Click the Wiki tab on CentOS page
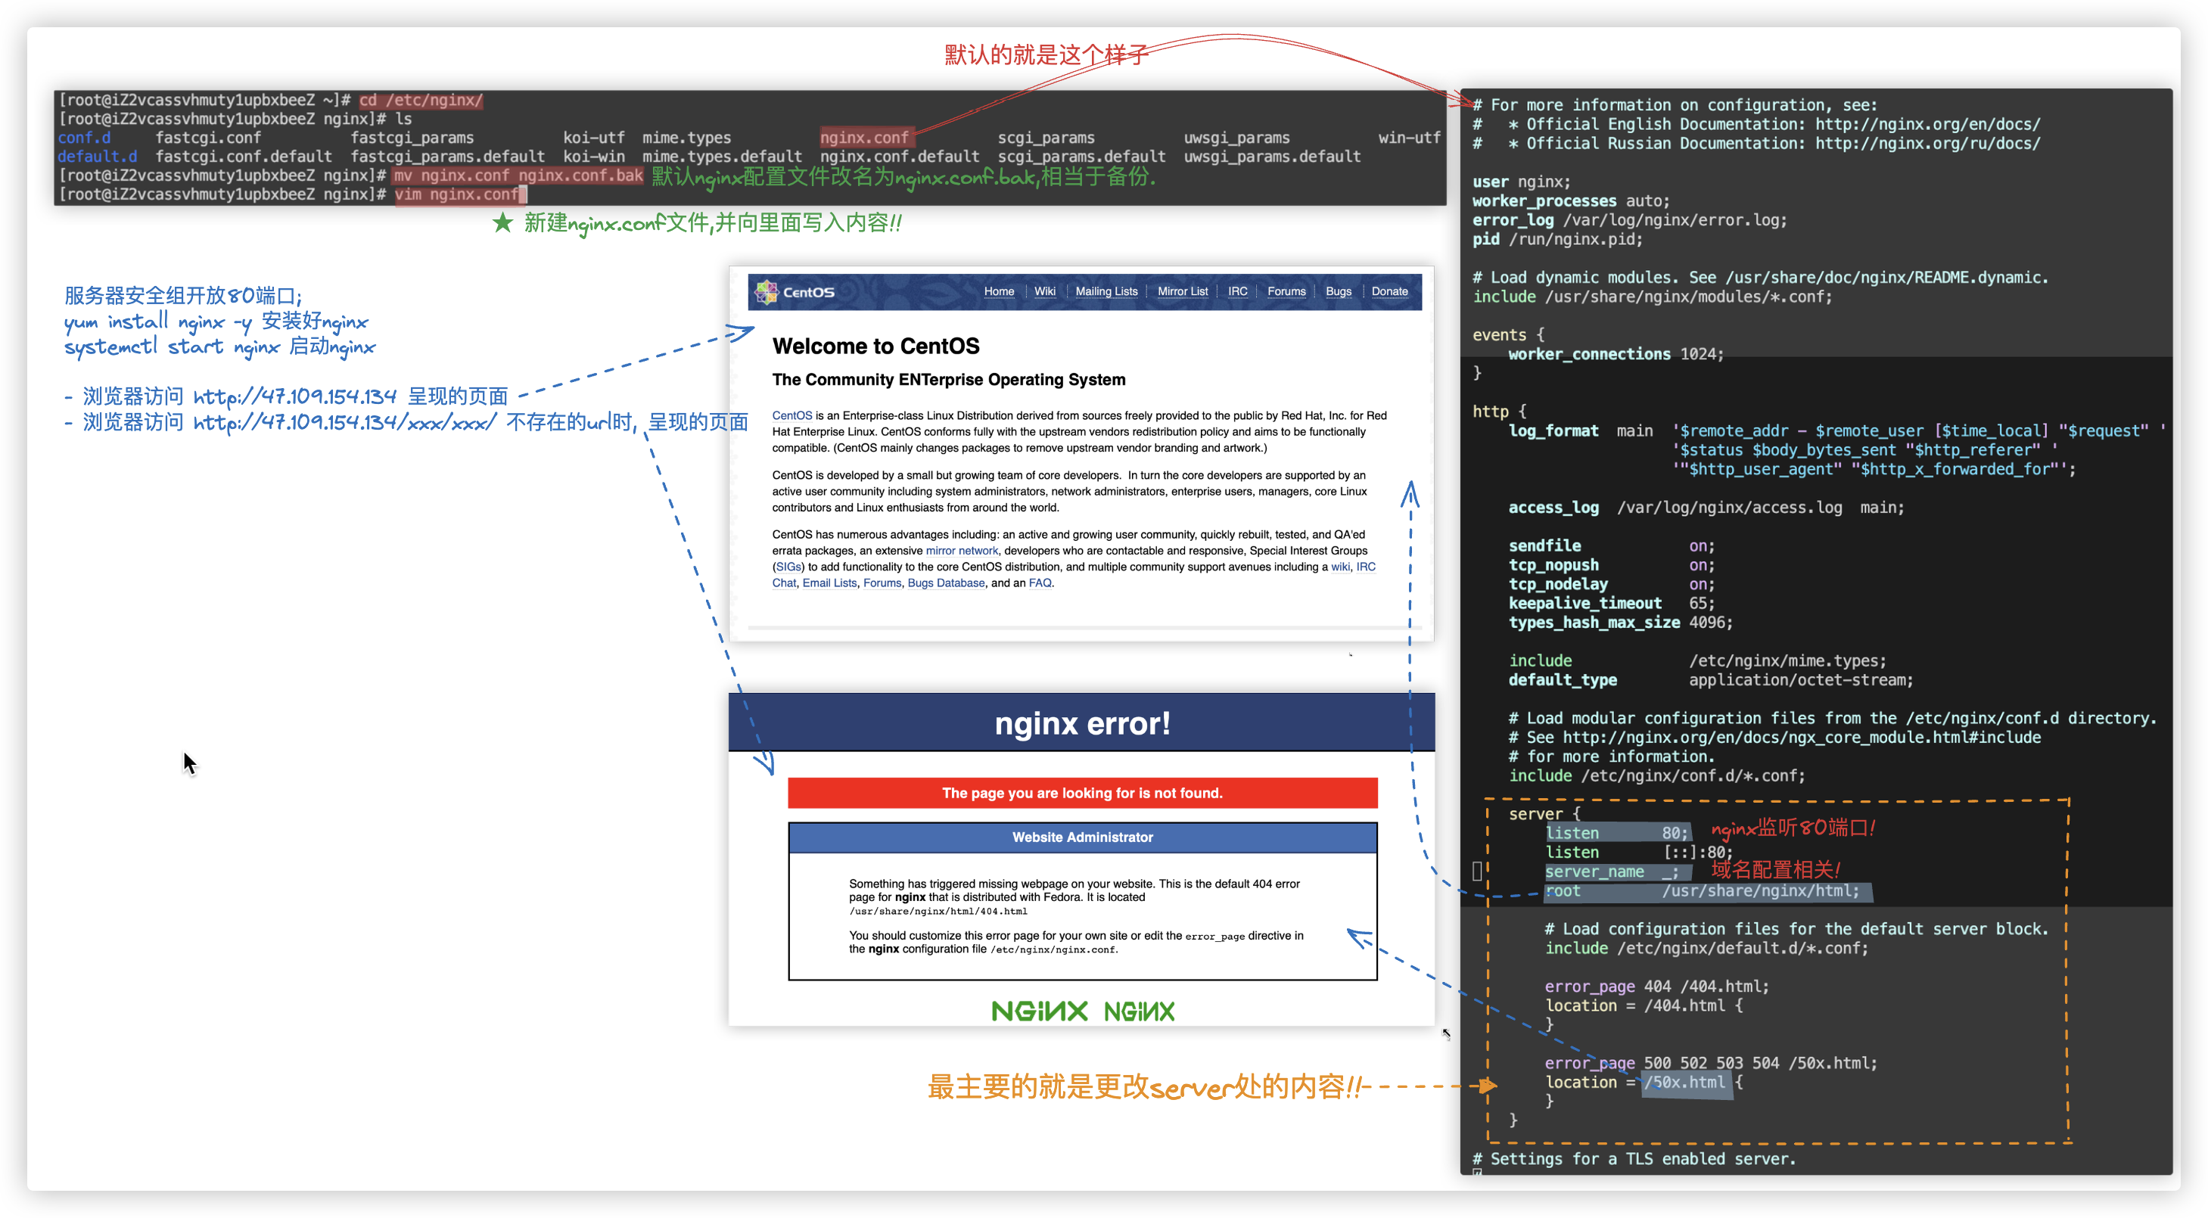Viewport: 2208px width, 1218px height. point(1044,288)
